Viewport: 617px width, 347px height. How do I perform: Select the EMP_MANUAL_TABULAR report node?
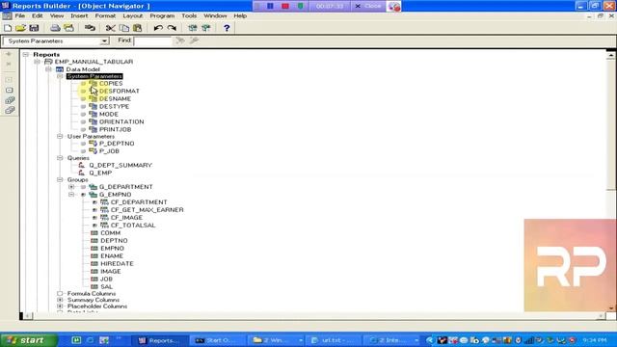(x=94, y=62)
